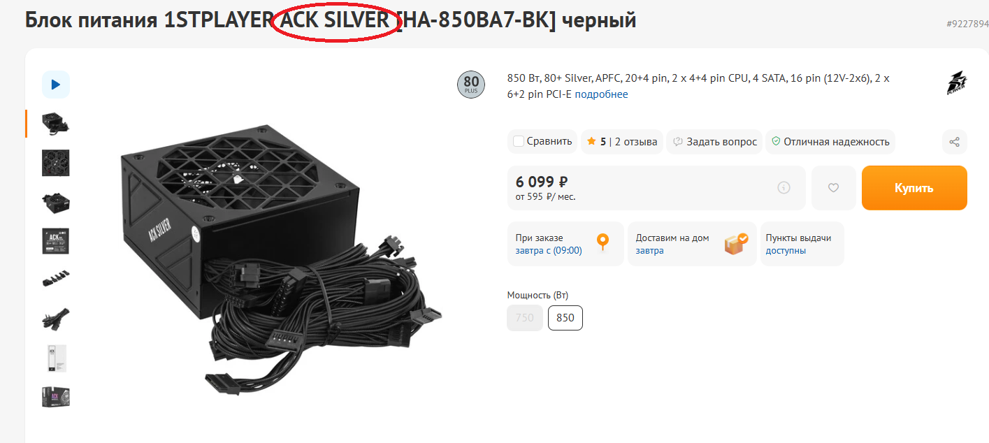Click the orange pickup location pin icon
The width and height of the screenshot is (989, 443).
[x=602, y=243]
